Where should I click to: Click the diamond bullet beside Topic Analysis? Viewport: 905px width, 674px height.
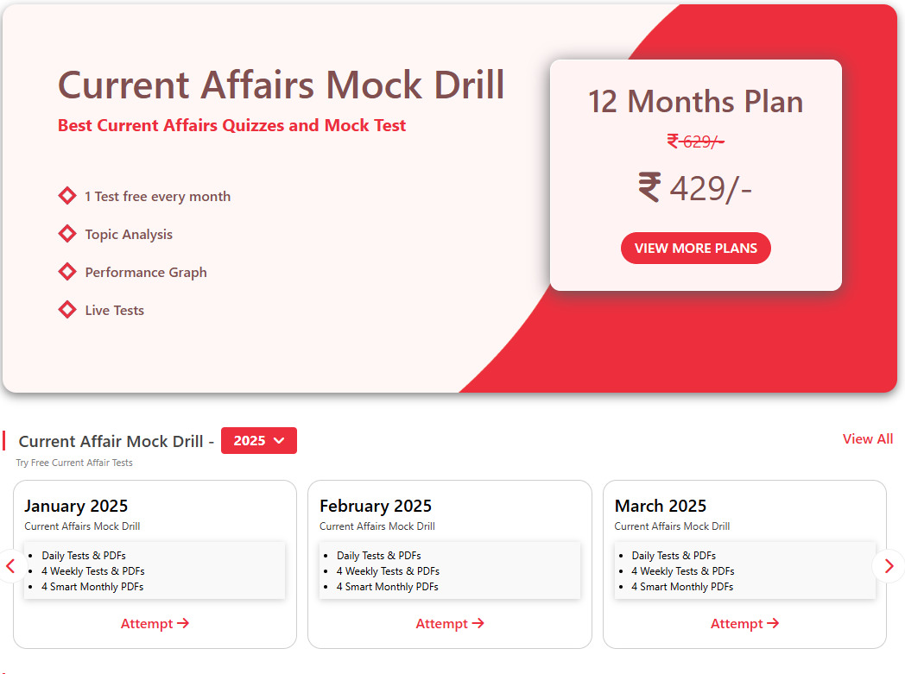[67, 234]
